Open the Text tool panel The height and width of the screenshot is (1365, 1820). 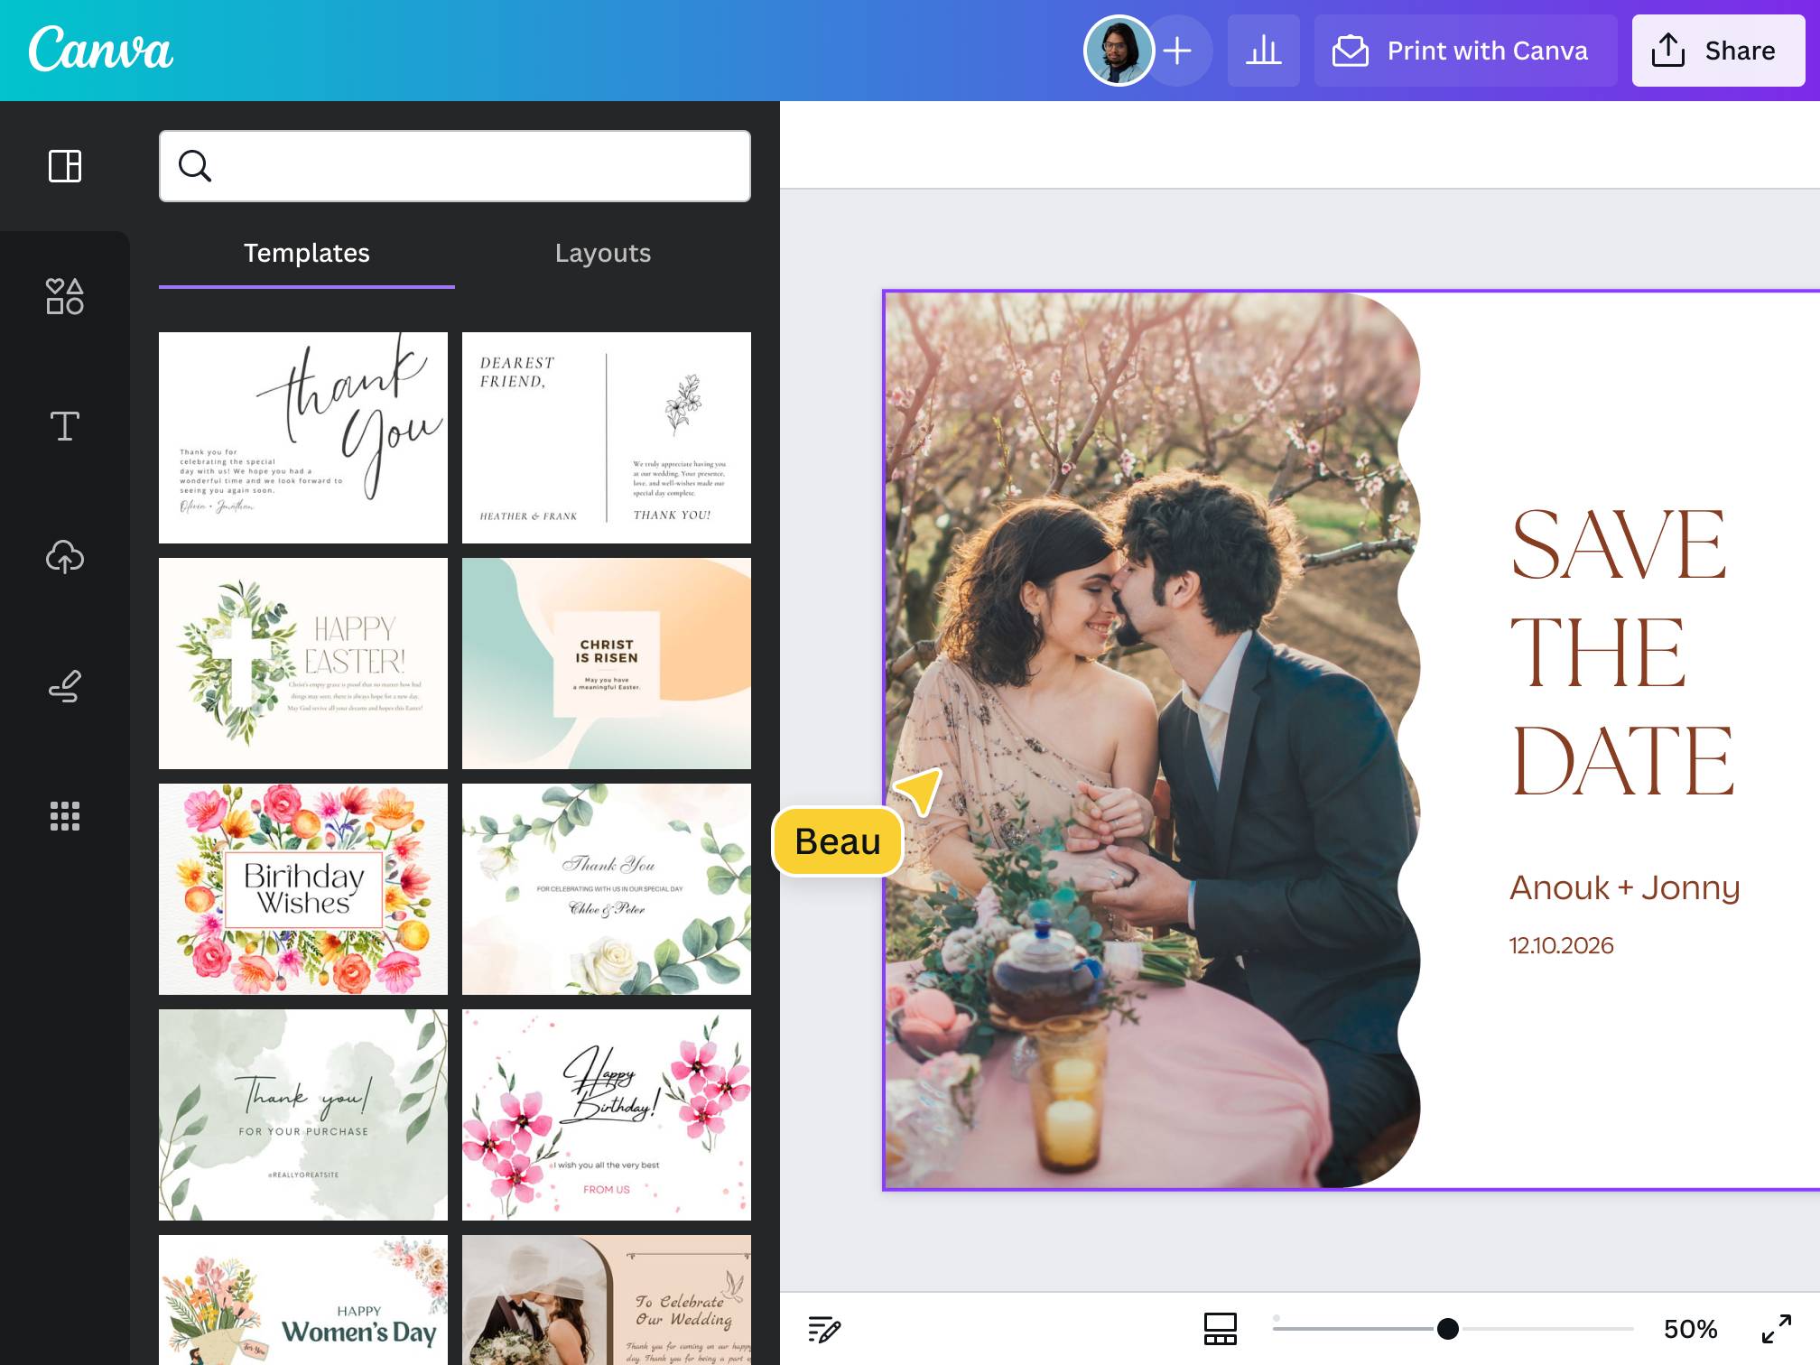click(64, 426)
